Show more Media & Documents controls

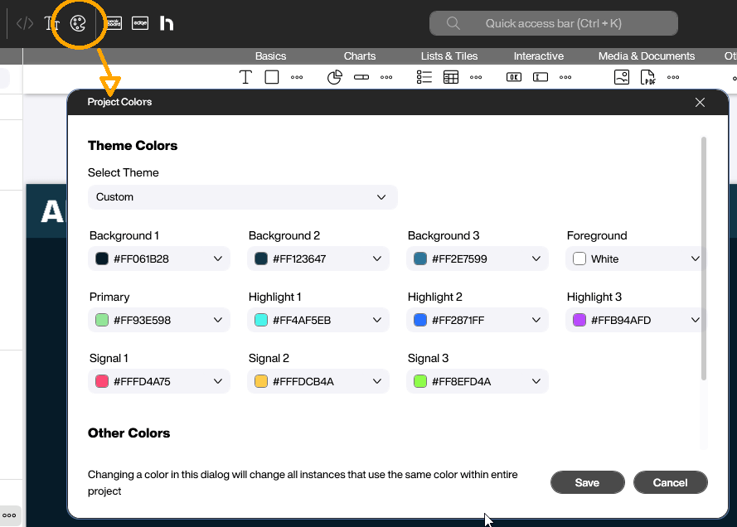[673, 78]
